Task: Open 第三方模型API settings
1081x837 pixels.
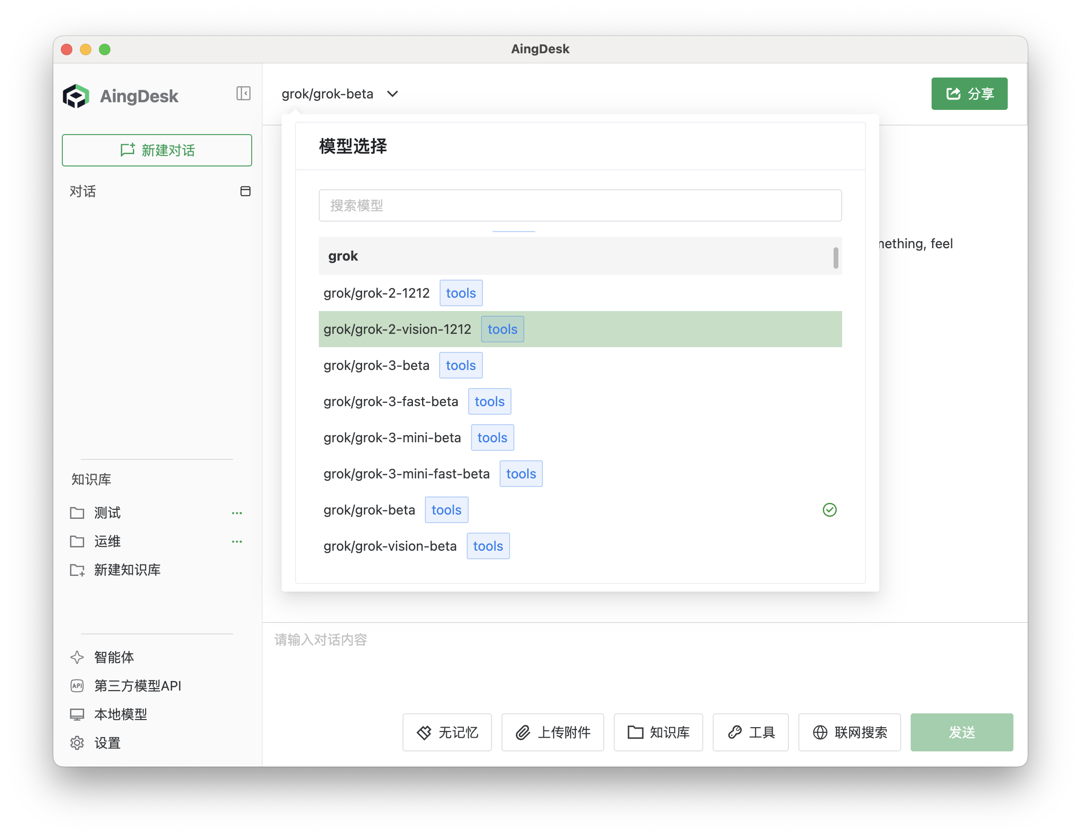Action: [x=137, y=686]
